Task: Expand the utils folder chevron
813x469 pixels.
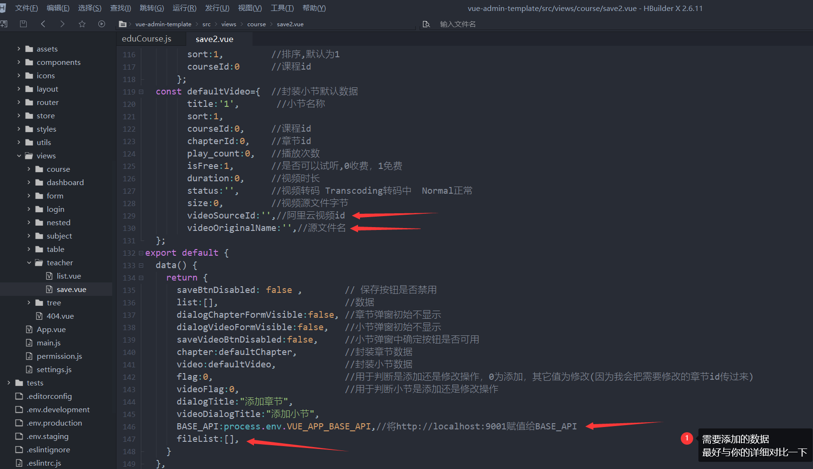Action: pos(19,142)
